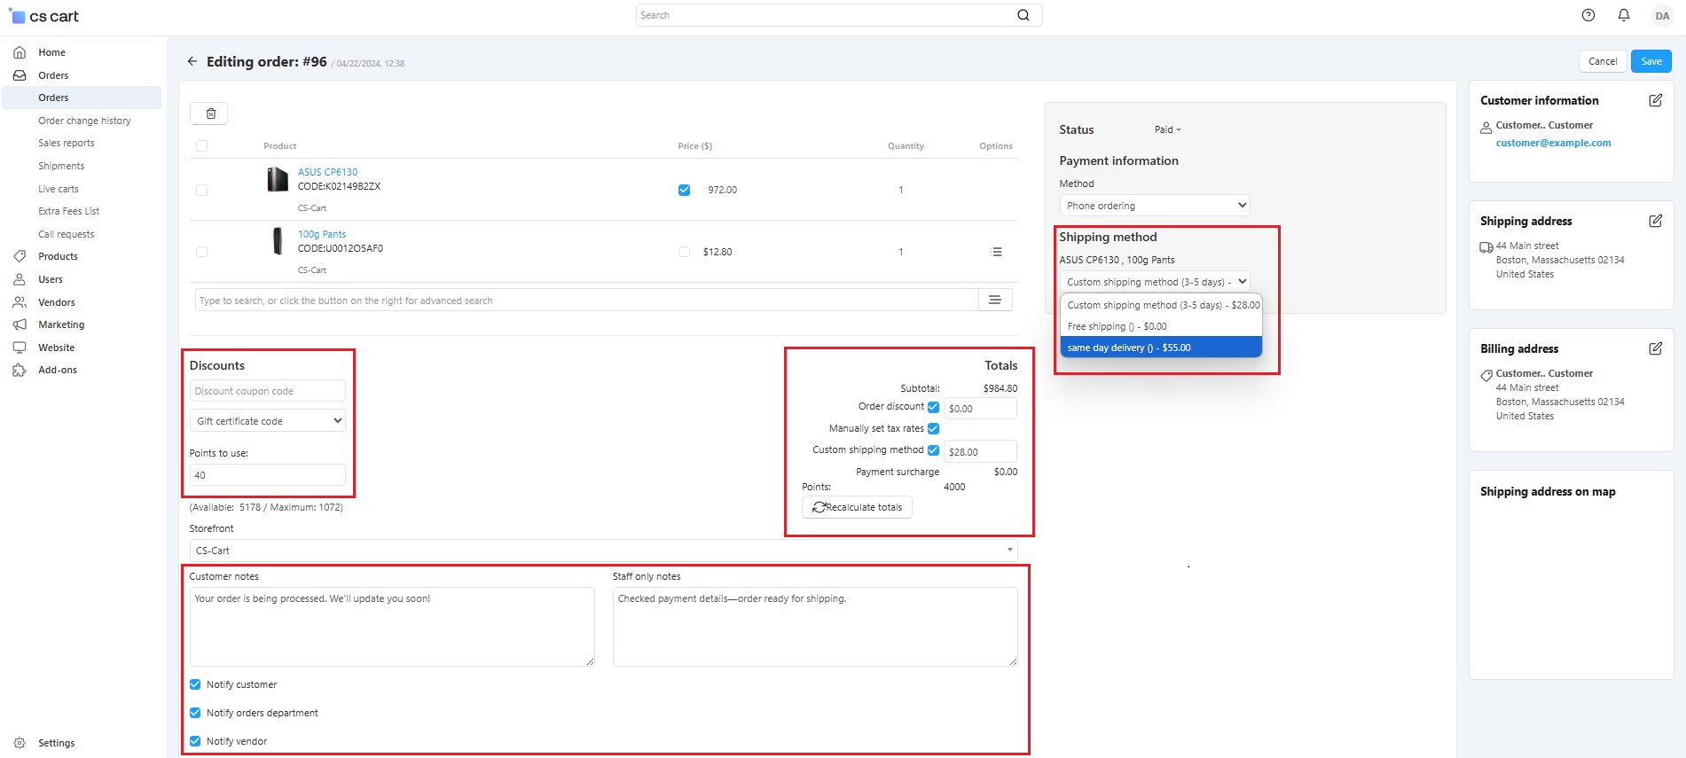Open Sales reports in sidebar
1686x758 pixels.
[67, 143]
